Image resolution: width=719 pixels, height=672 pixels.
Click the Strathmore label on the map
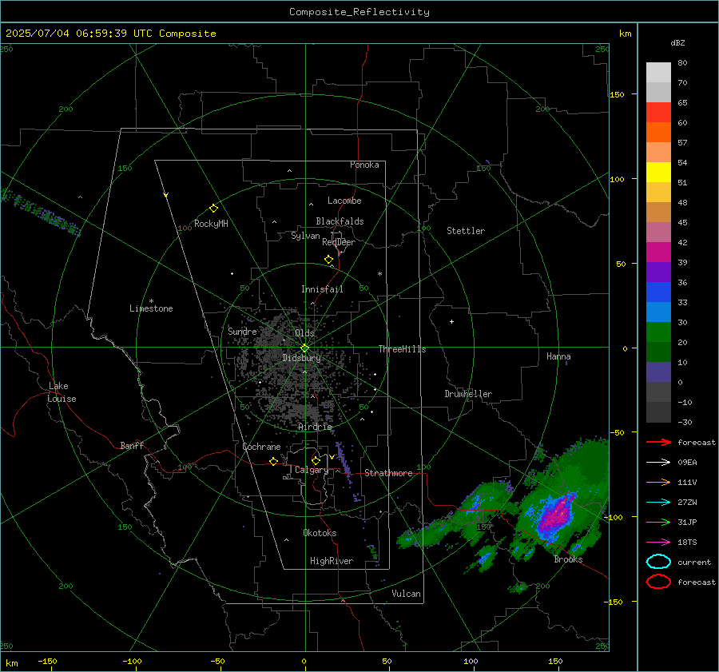(388, 473)
